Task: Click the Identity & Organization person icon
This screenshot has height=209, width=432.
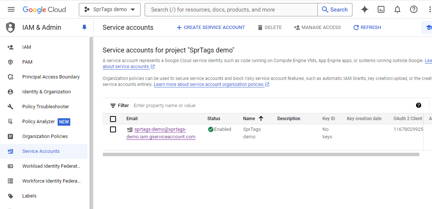Action: pos(10,92)
